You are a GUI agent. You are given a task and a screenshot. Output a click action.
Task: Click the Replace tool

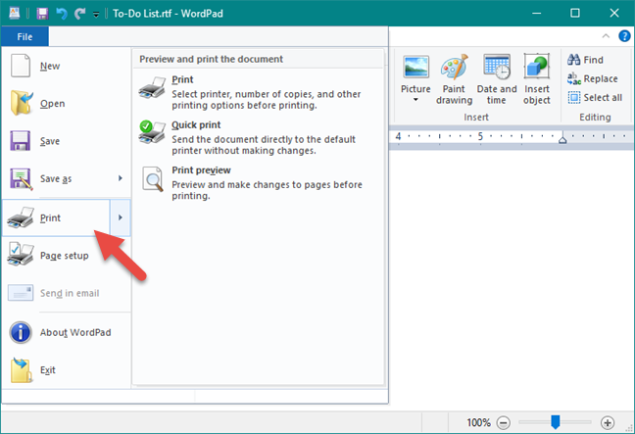593,78
